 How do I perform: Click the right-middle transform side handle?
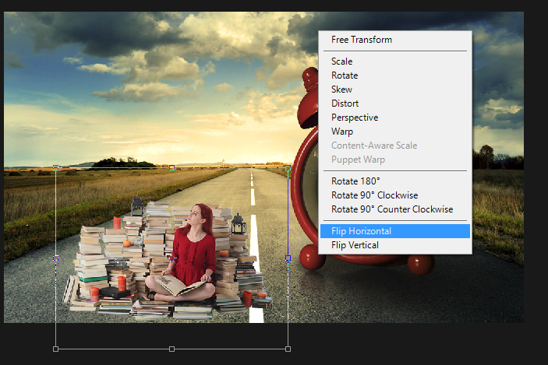pyautogui.click(x=288, y=258)
